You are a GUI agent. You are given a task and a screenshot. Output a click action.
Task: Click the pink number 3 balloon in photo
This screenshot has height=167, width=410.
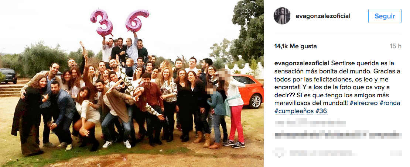102,23
